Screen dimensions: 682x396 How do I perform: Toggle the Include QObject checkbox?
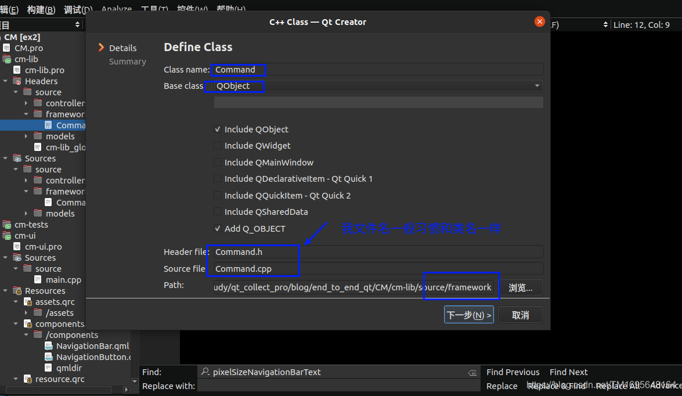point(218,129)
